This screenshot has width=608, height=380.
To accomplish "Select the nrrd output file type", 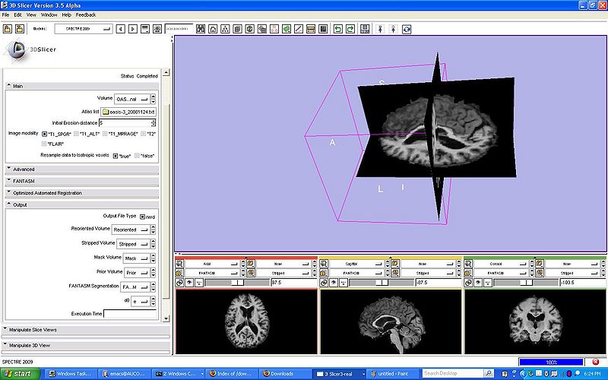I will point(142,217).
